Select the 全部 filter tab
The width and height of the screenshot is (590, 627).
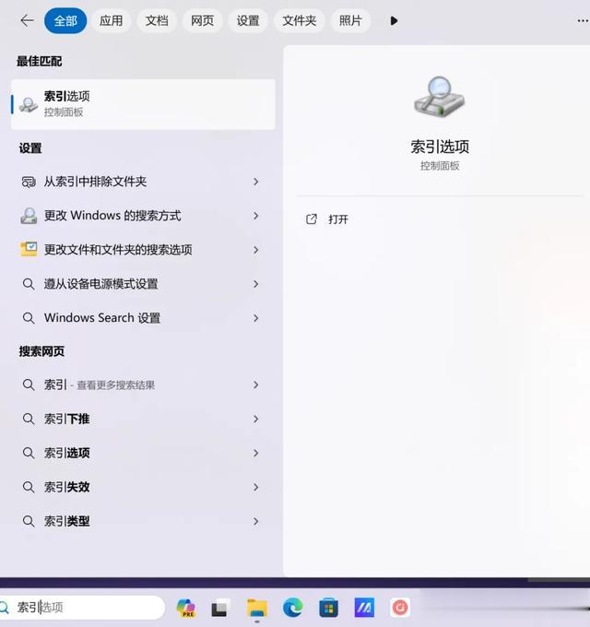65,21
